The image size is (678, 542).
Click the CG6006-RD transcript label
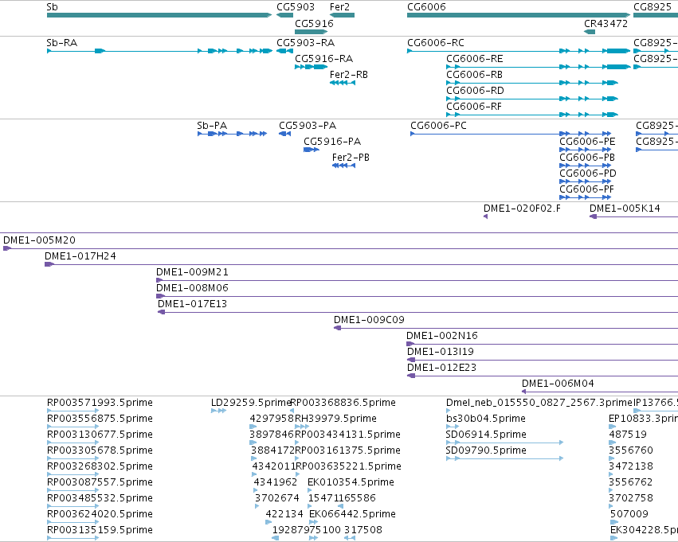[475, 91]
